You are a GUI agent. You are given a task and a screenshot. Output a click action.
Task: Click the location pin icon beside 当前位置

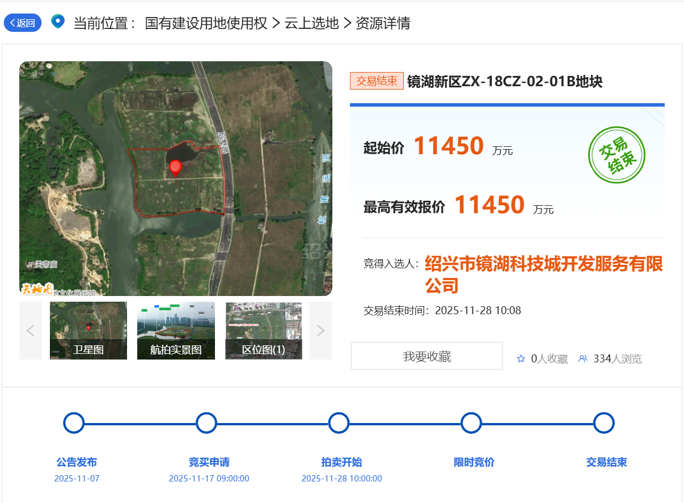pyautogui.click(x=57, y=22)
